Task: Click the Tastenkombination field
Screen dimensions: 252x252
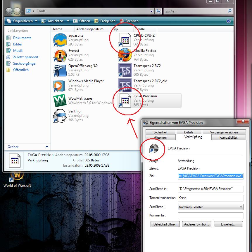Action: pos(210,198)
